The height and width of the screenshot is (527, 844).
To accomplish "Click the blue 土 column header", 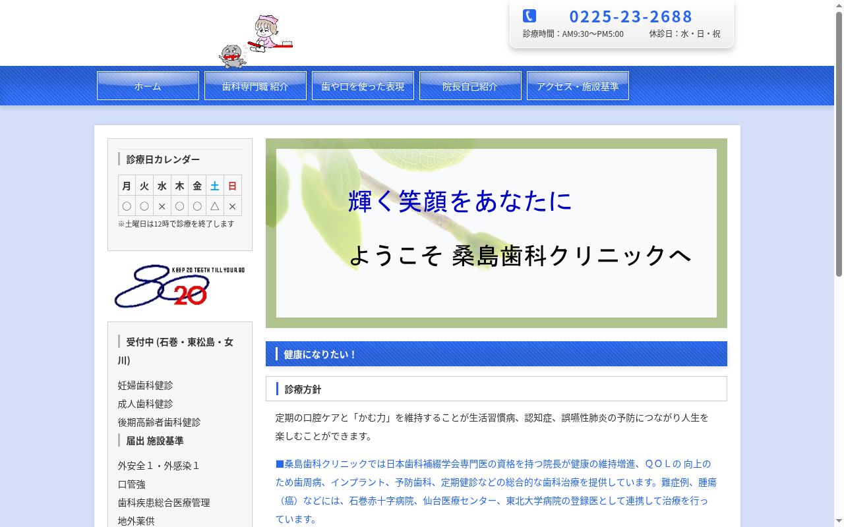I will [215, 186].
